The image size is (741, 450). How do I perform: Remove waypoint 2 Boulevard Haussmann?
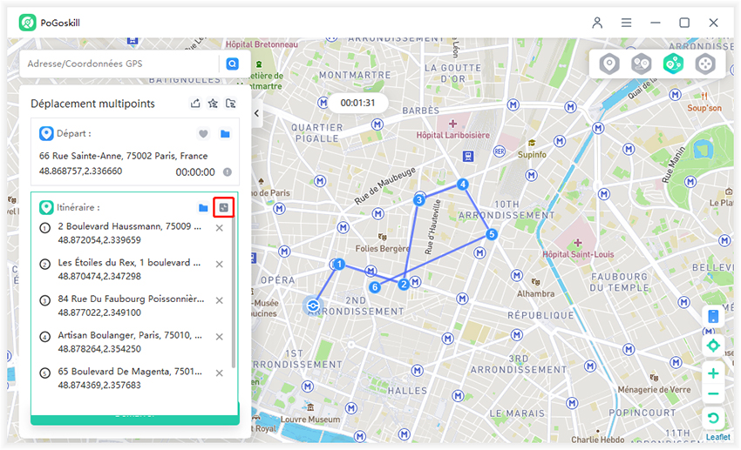(x=220, y=228)
